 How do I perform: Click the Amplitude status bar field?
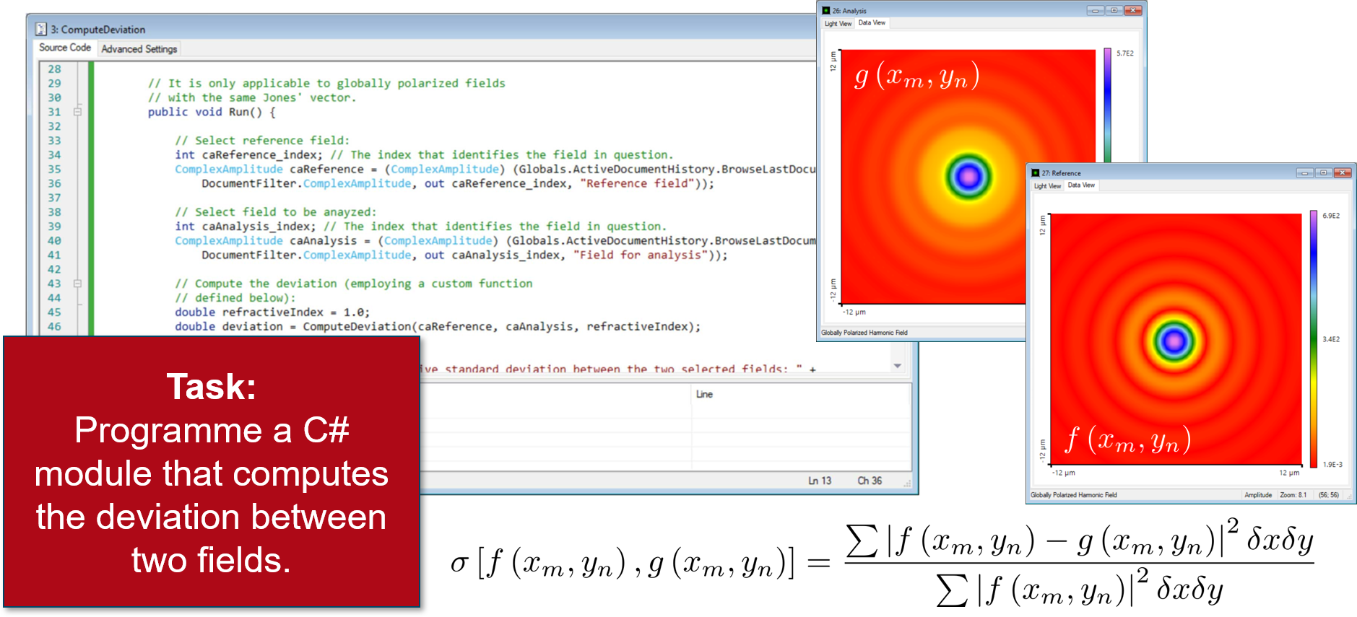(x=1258, y=495)
